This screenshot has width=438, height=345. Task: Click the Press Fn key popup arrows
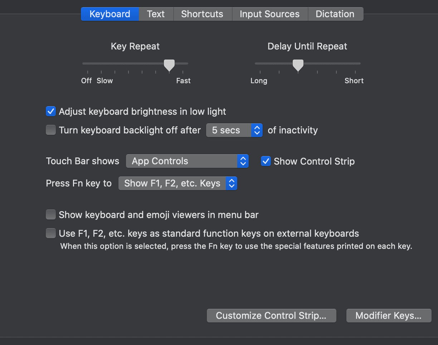(232, 183)
